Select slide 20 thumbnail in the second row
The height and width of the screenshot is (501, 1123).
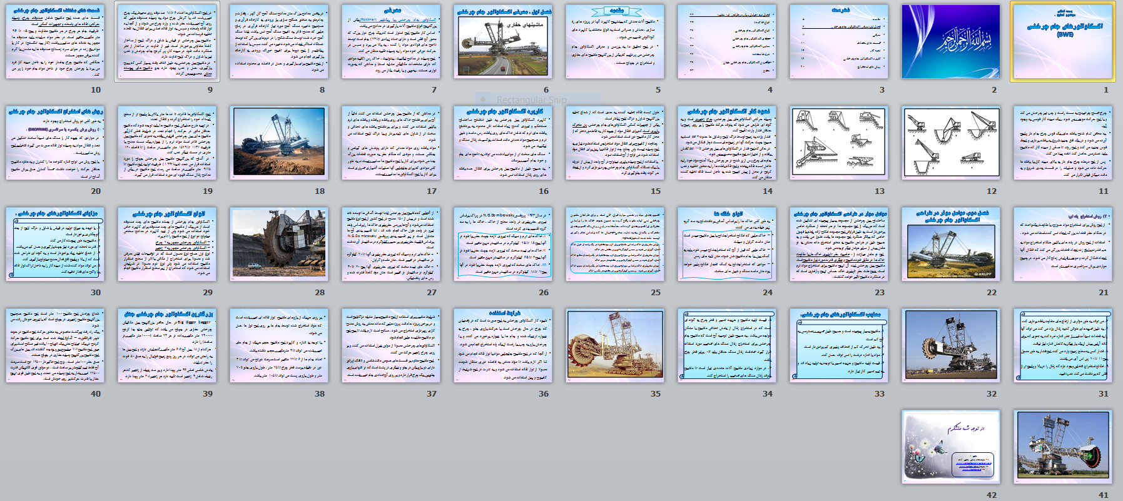tap(55, 143)
